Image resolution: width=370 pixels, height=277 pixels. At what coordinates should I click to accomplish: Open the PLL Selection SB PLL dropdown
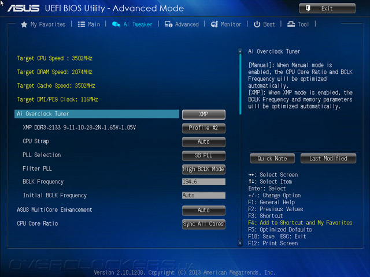(203, 155)
